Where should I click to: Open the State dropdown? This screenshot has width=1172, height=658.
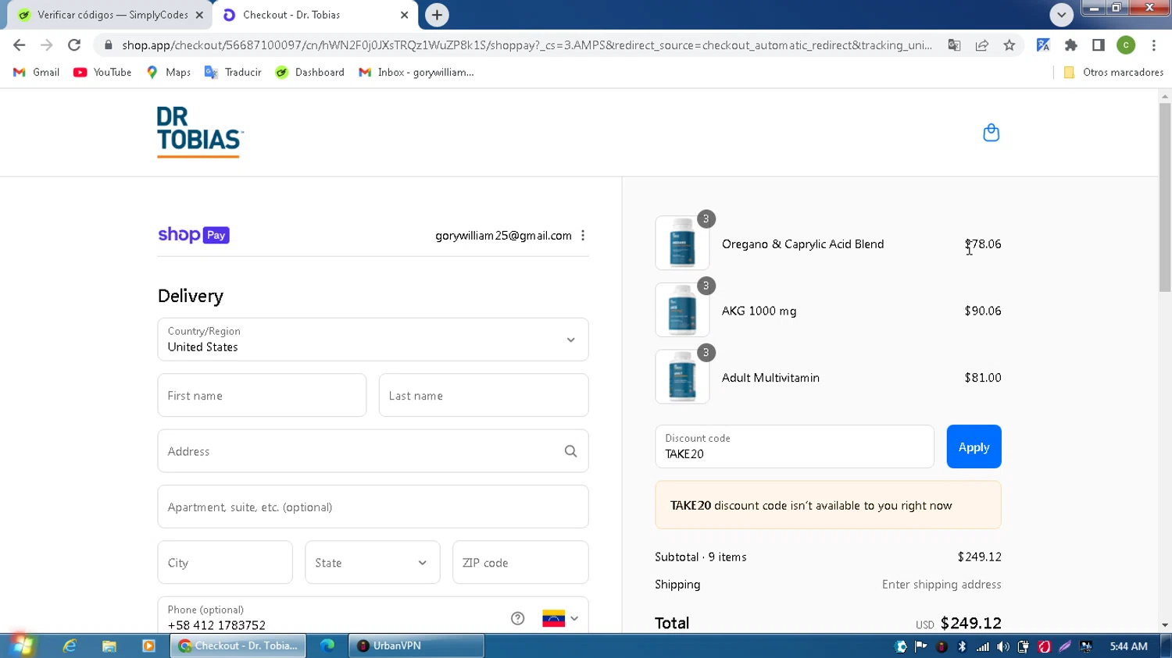373,563
